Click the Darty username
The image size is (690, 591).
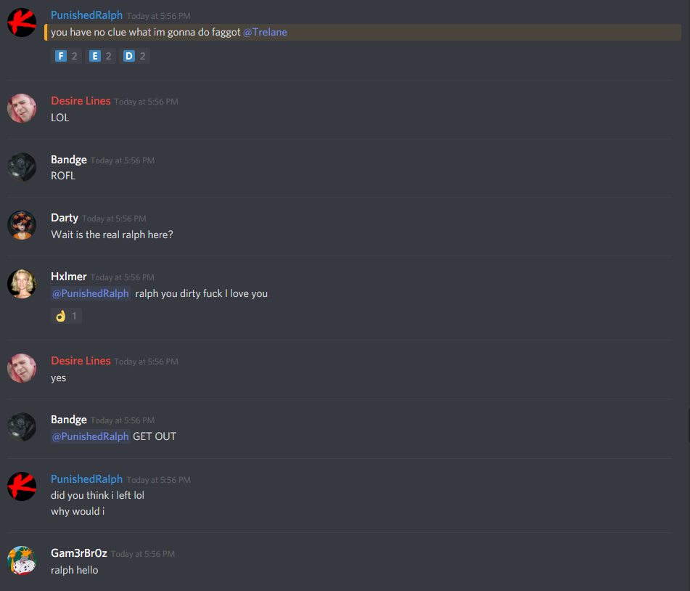[x=65, y=218]
